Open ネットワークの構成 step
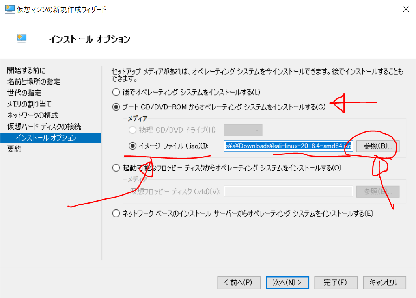 point(33,115)
